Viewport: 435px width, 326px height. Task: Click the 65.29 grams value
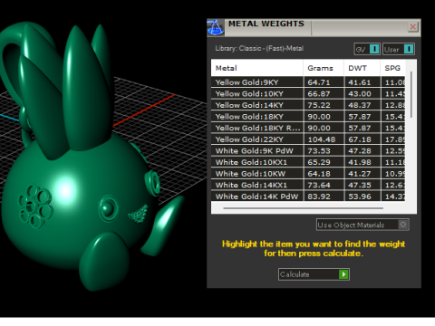pyautogui.click(x=319, y=162)
